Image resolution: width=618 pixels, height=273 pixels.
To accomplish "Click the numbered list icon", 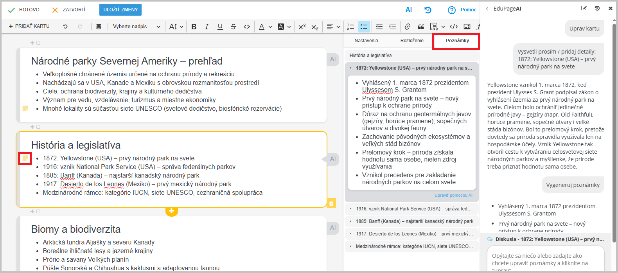I will click(350, 27).
